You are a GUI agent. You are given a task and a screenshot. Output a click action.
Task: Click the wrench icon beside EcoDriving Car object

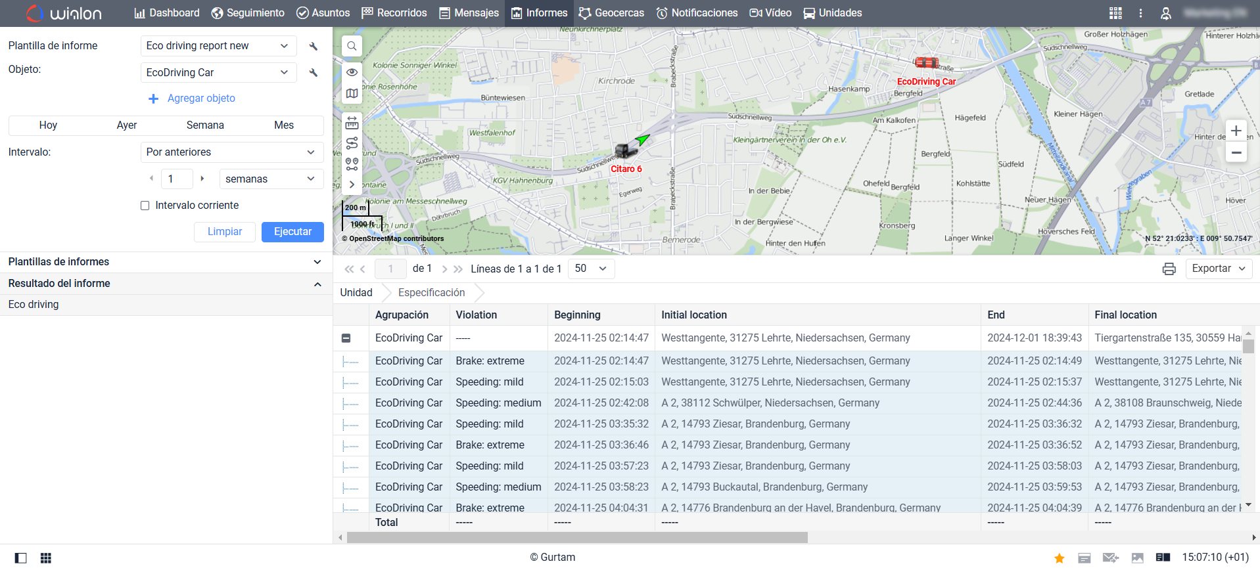(314, 72)
